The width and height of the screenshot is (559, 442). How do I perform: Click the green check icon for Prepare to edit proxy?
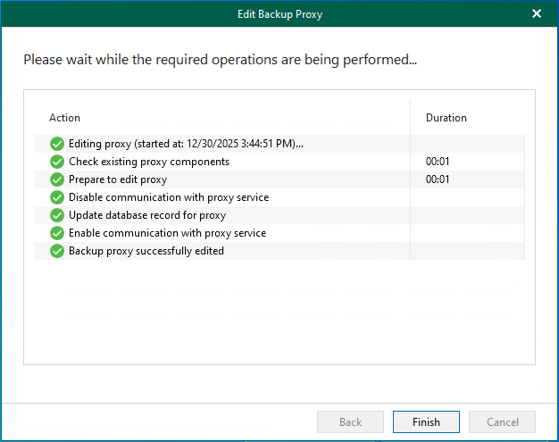57,179
